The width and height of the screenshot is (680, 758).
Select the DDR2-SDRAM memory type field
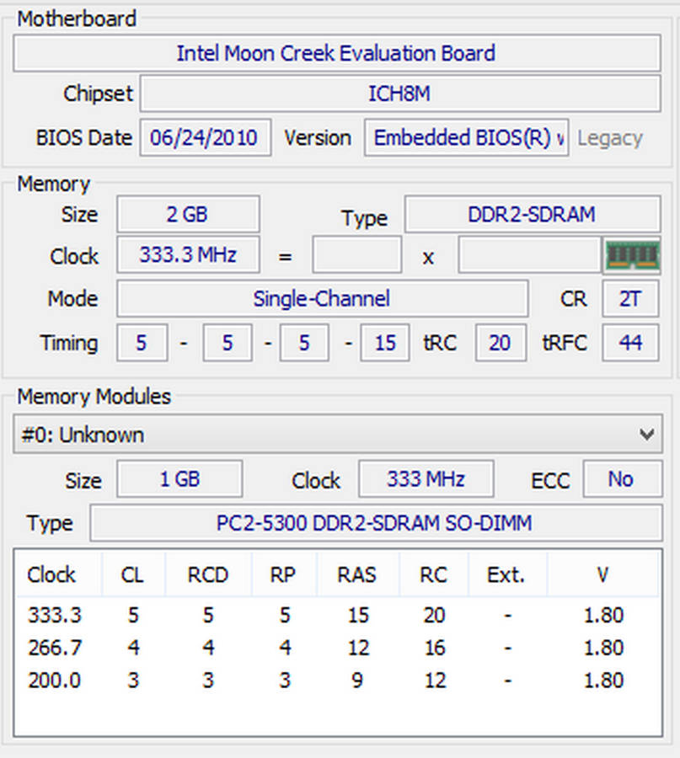pyautogui.click(x=532, y=215)
